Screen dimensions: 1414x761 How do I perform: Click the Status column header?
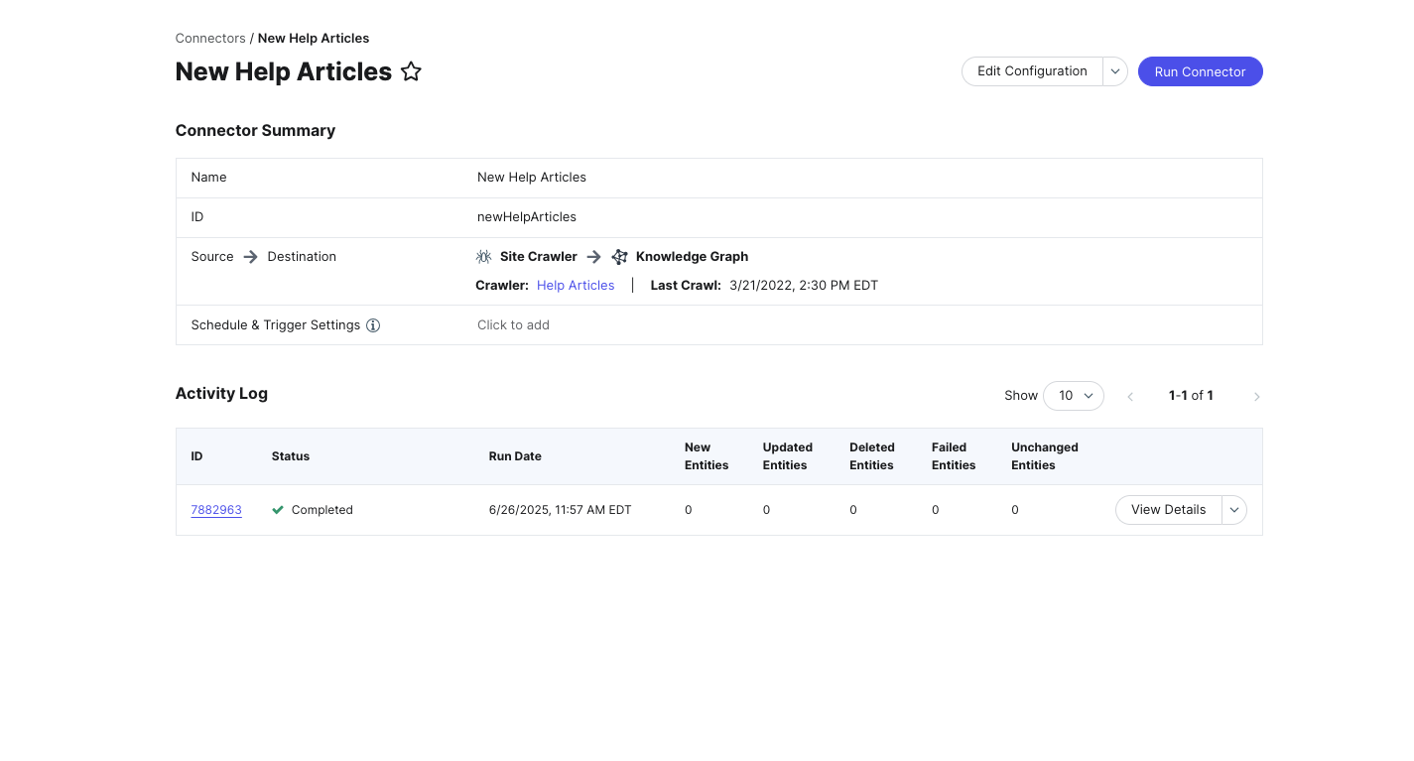(x=291, y=456)
